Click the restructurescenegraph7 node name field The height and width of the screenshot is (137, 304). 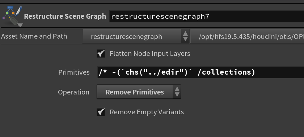tap(207, 17)
